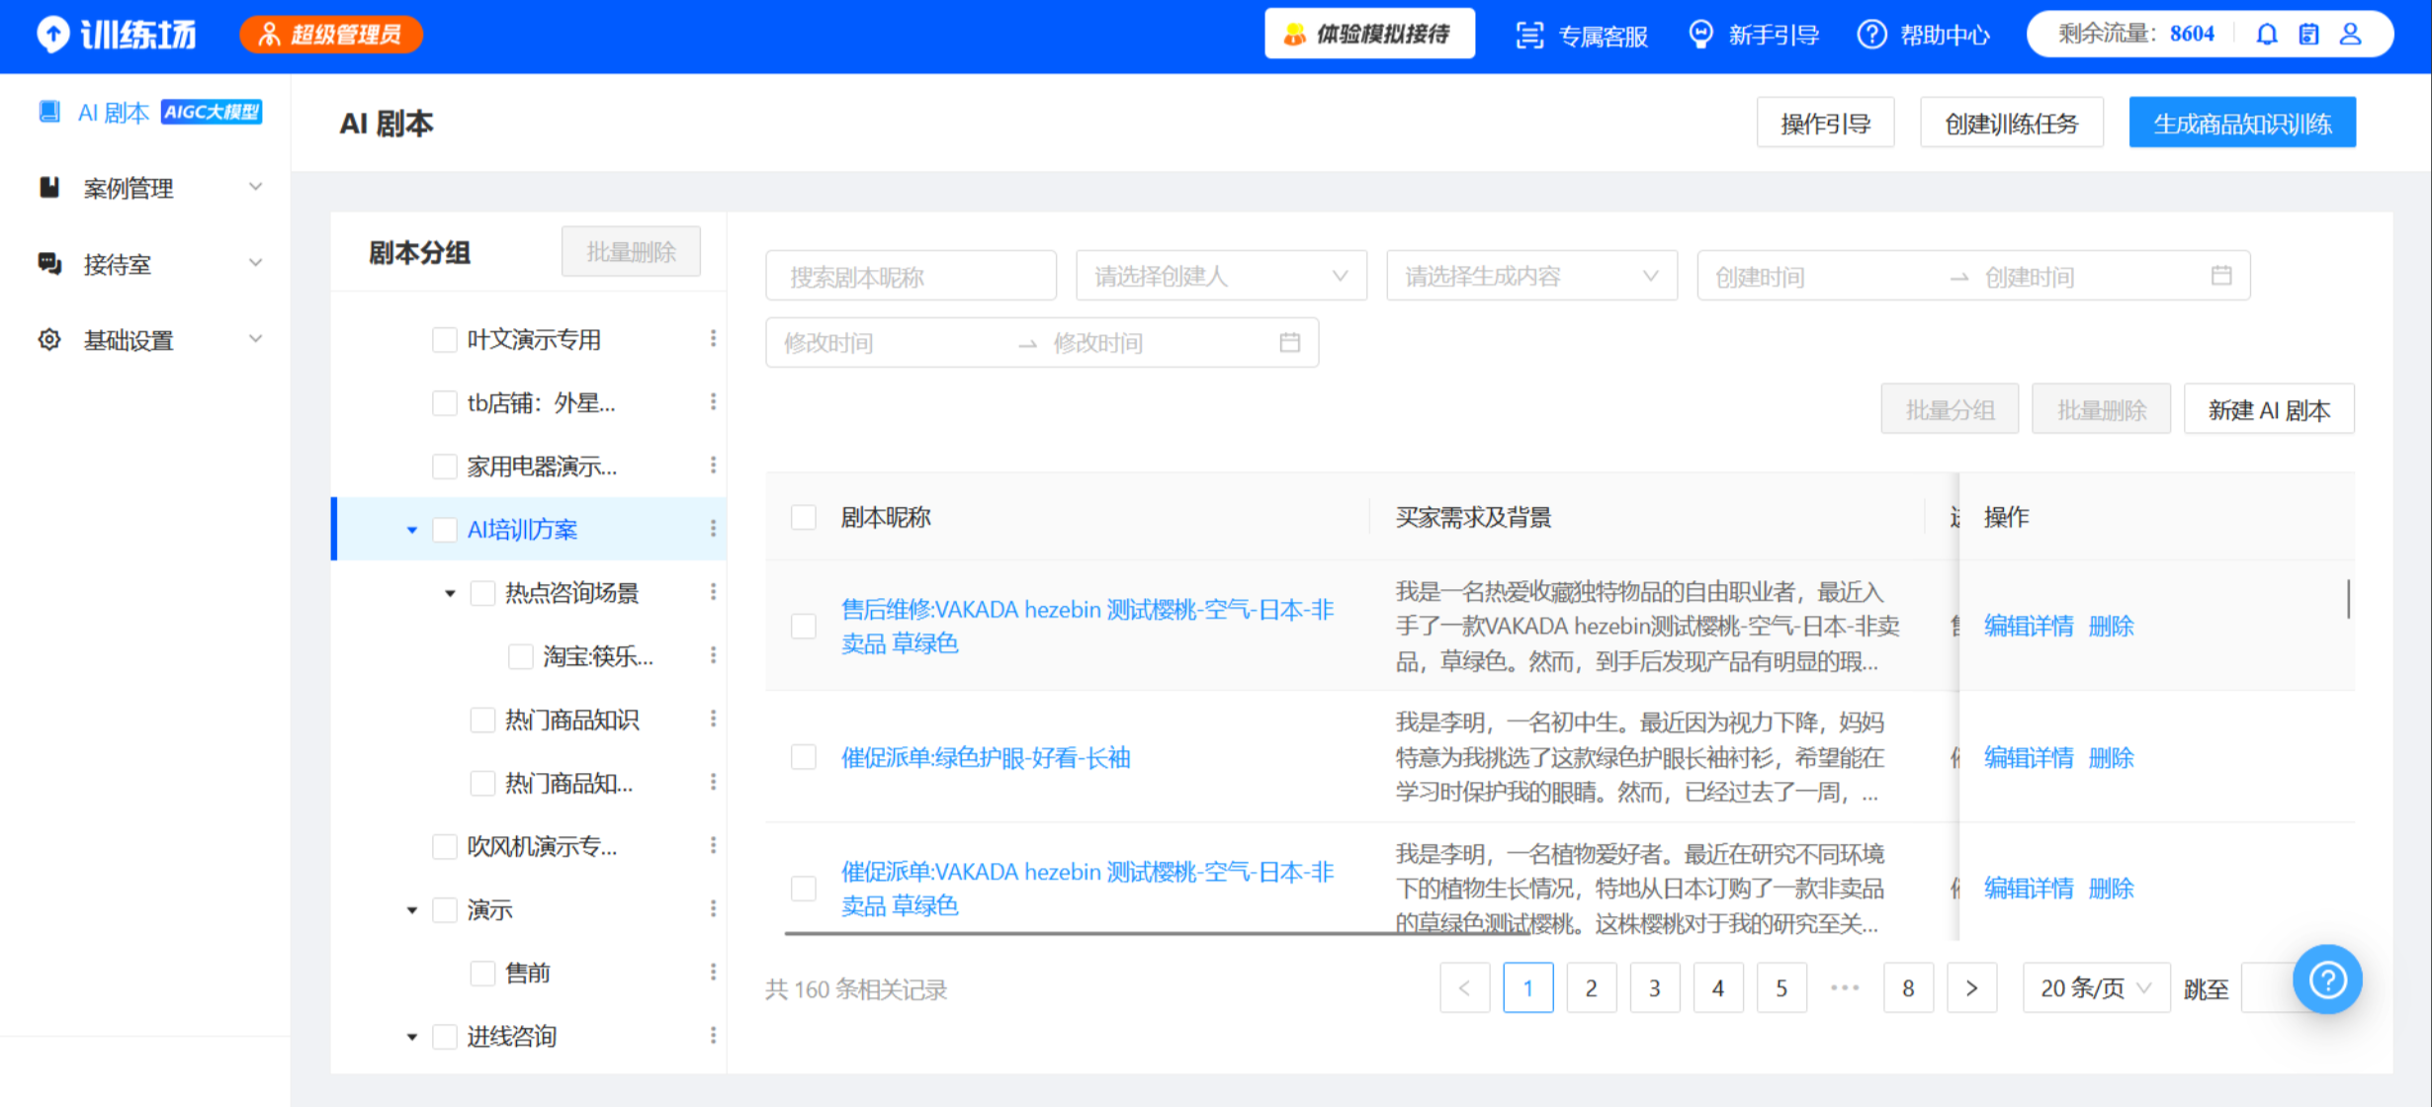The width and height of the screenshot is (2432, 1107).
Task: Go to page 8
Action: (x=1907, y=987)
